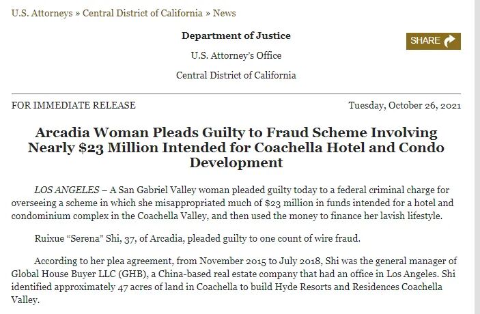Click the vertical scrollbar on right edge

[477, 157]
